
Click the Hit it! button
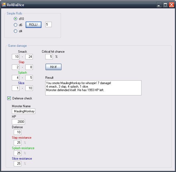53,67
